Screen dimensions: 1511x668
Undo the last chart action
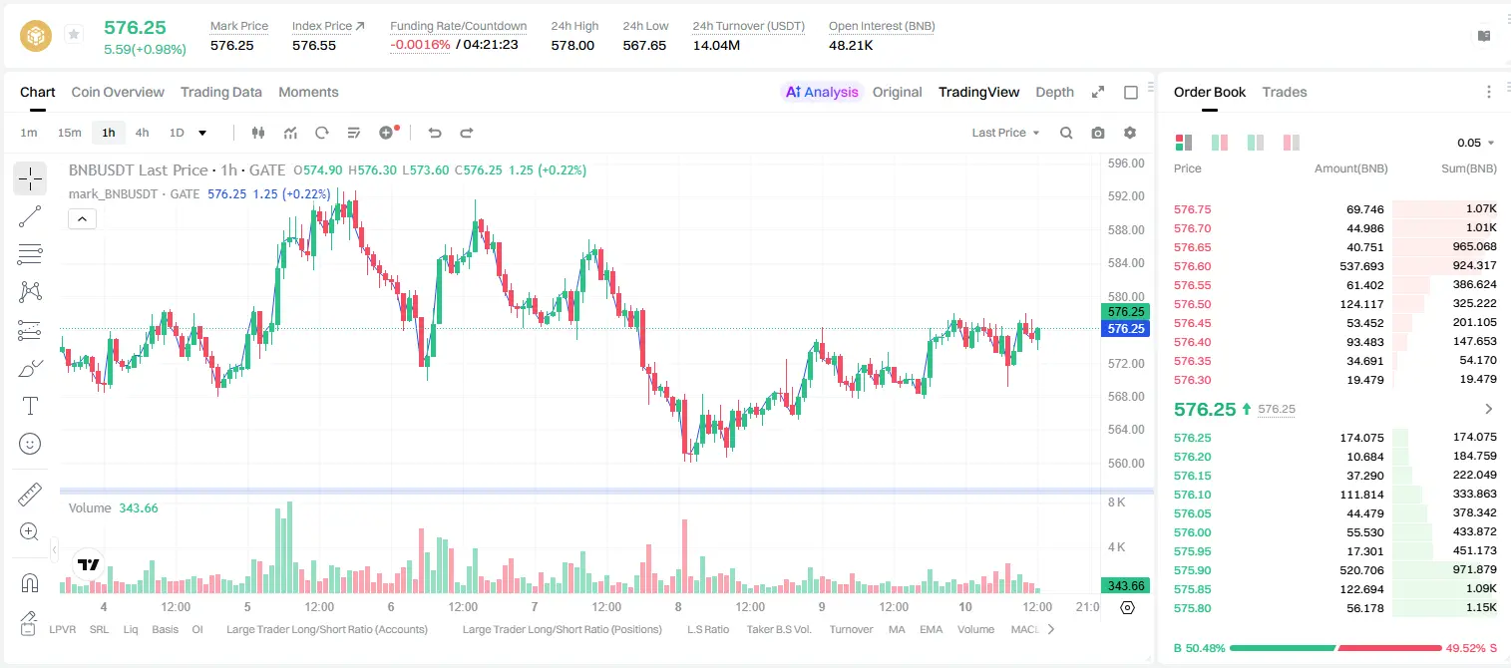tap(435, 133)
